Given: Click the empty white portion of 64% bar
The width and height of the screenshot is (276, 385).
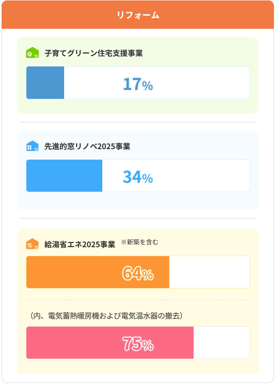Looking at the screenshot, I should pos(209,272).
